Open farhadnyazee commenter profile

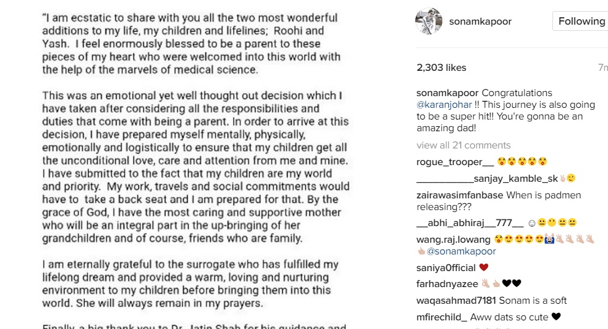point(447,284)
